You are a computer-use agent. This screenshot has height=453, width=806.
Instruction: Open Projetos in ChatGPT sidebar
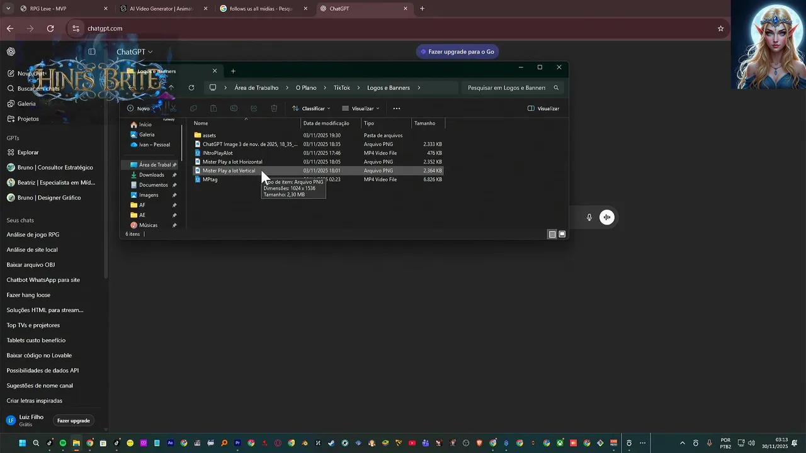pyautogui.click(x=28, y=119)
